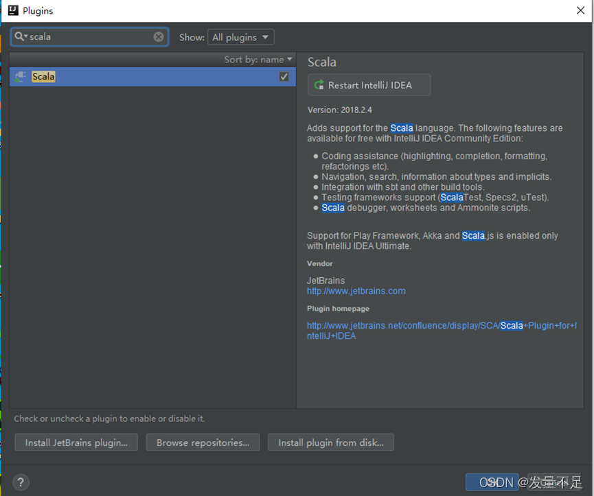Click Restart IntelliJ IDEA button
The image size is (594, 496).
369,85
